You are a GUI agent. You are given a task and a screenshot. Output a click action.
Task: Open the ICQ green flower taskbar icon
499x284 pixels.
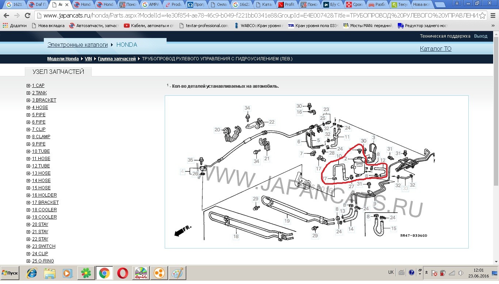pyautogui.click(x=86, y=273)
